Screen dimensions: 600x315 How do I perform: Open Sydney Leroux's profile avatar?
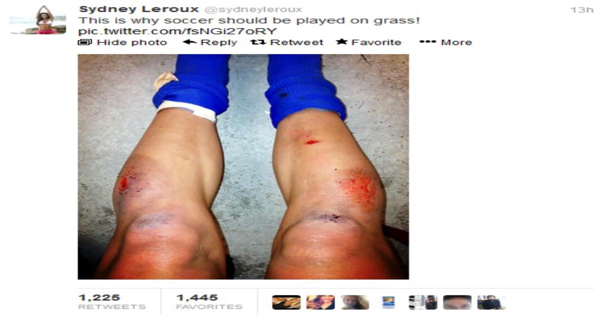tap(37, 20)
